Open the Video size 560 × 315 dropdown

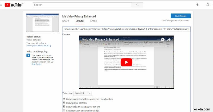coord(83,93)
